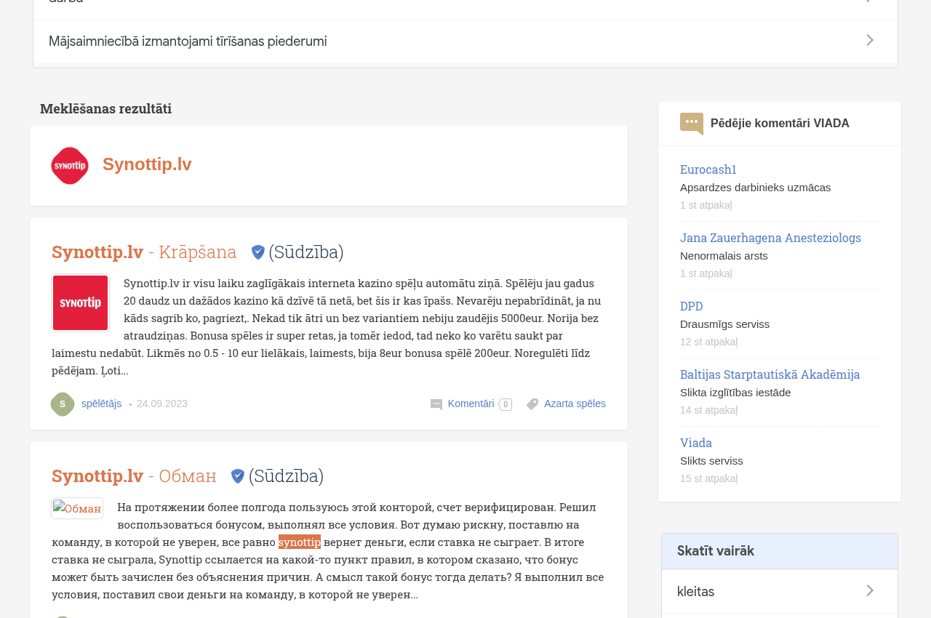The image size is (931, 618).
Task: Click the comment count badge showing 0
Action: click(x=506, y=405)
